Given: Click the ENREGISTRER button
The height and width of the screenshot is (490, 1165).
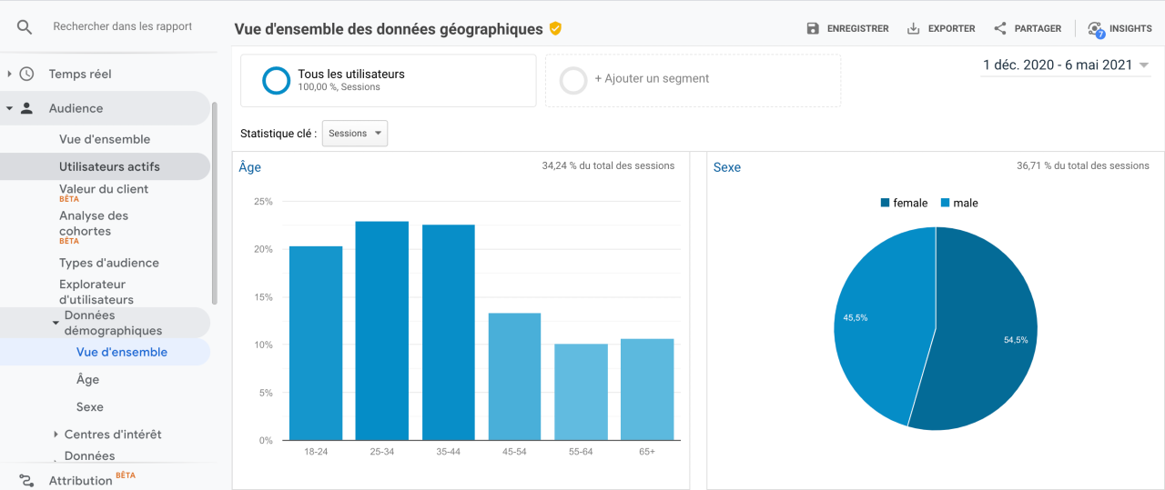Looking at the screenshot, I should click(x=847, y=28).
